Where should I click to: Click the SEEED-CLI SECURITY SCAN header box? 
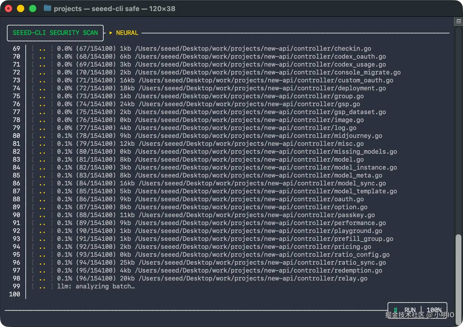(x=55, y=33)
